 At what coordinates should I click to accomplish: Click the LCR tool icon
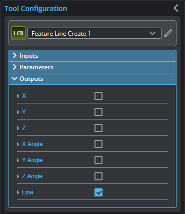[18, 33]
